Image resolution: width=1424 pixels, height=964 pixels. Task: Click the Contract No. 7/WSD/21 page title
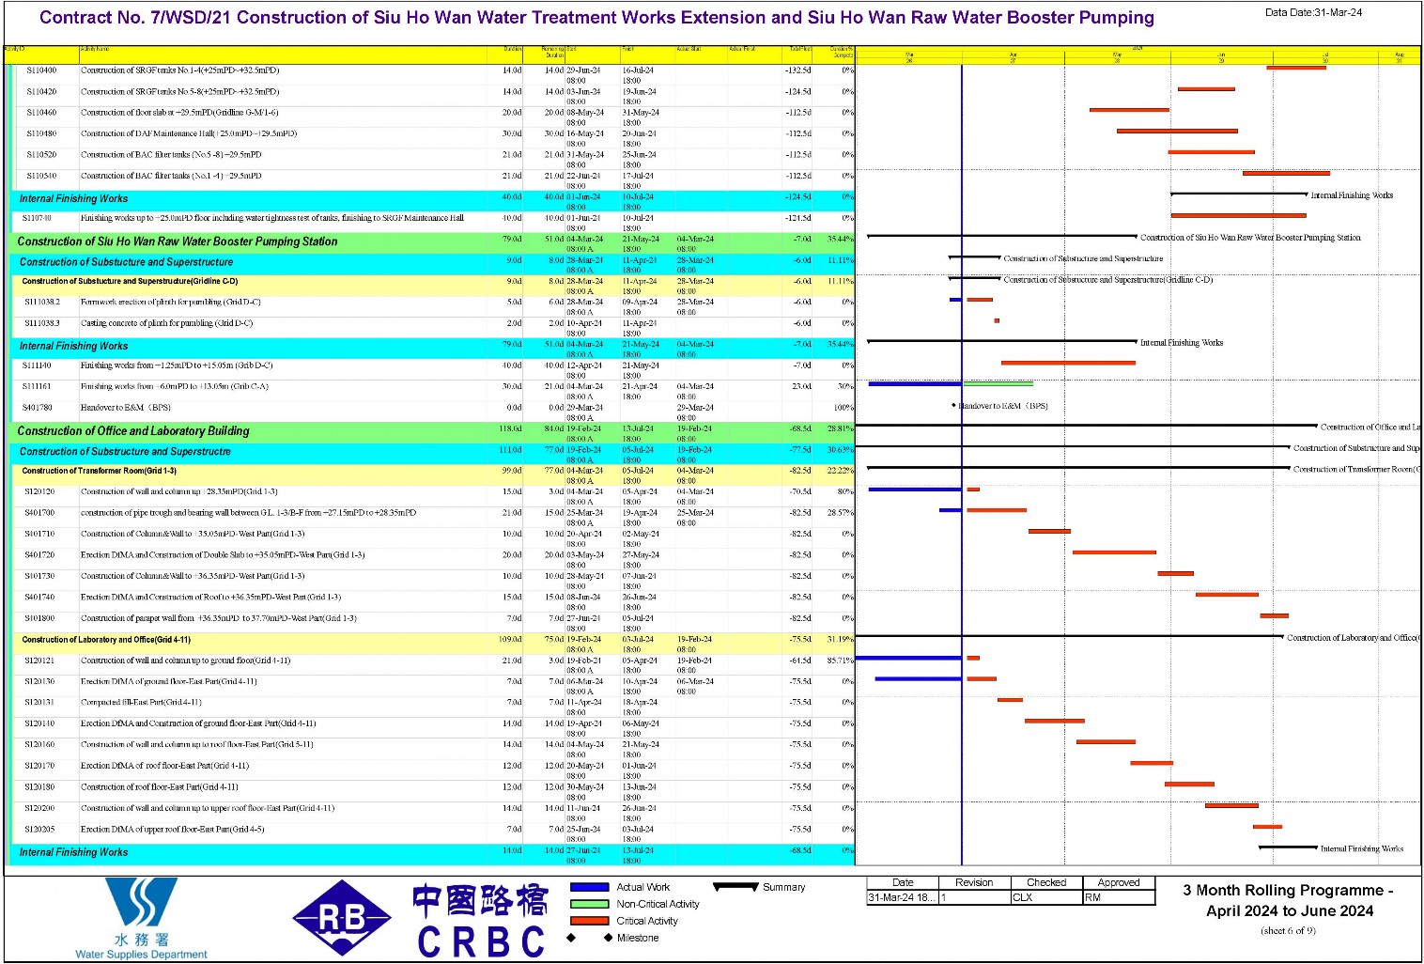coord(596,18)
